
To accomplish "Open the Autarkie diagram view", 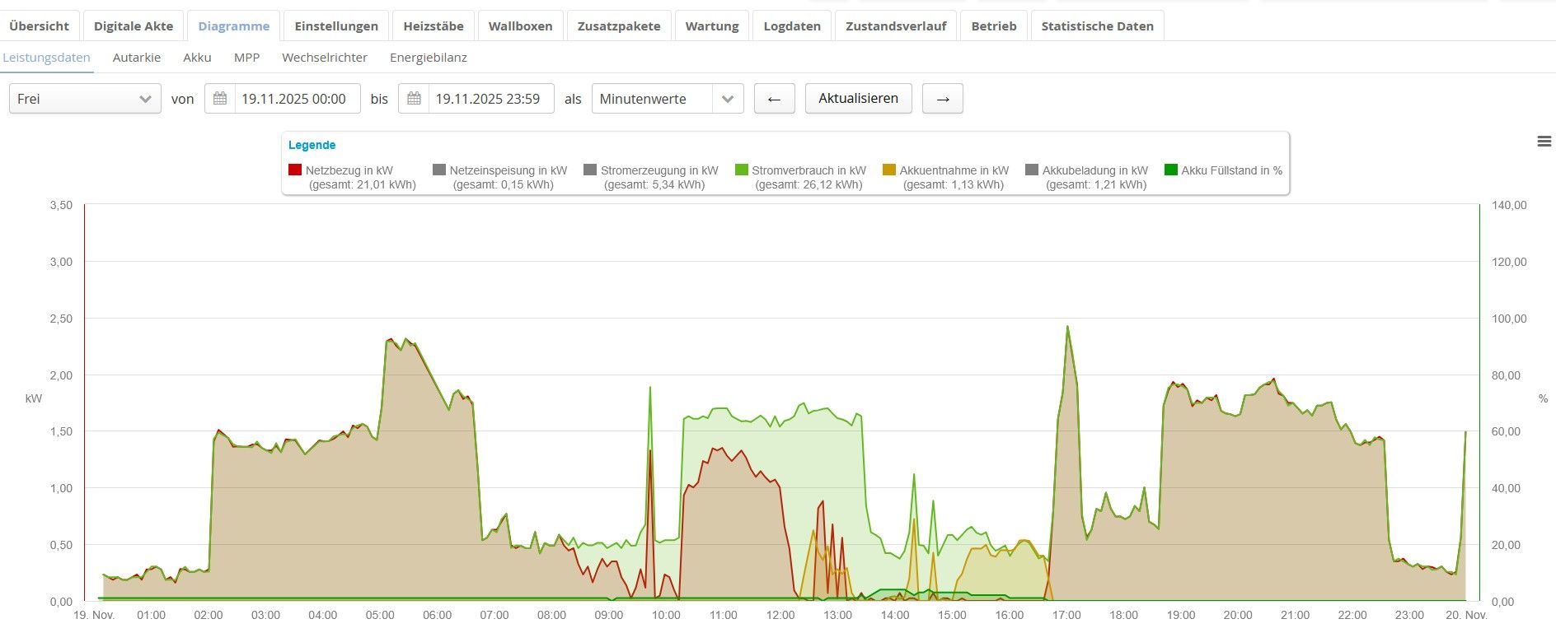I will point(137,58).
